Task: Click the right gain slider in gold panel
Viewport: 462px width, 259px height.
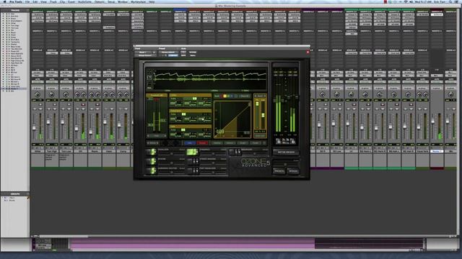Action: tap(263, 114)
